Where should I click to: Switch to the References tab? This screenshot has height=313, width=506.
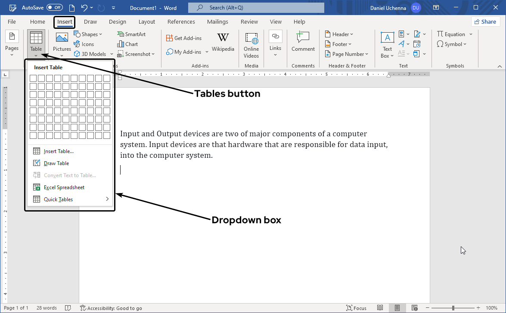click(x=181, y=22)
